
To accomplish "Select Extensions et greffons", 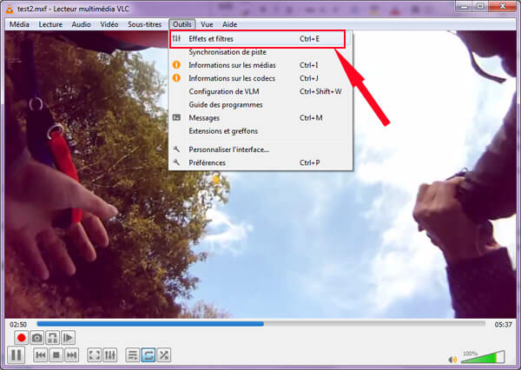I will (x=260, y=131).
